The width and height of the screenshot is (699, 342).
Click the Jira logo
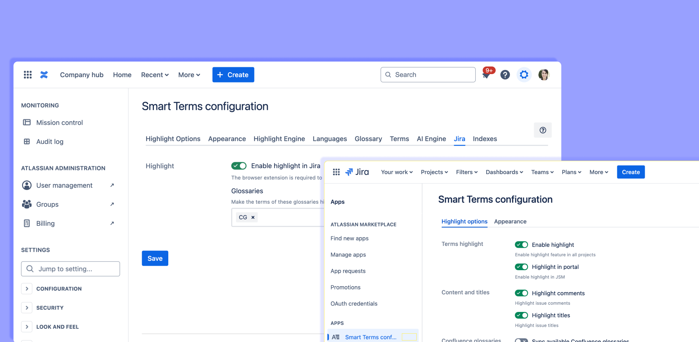click(x=357, y=172)
